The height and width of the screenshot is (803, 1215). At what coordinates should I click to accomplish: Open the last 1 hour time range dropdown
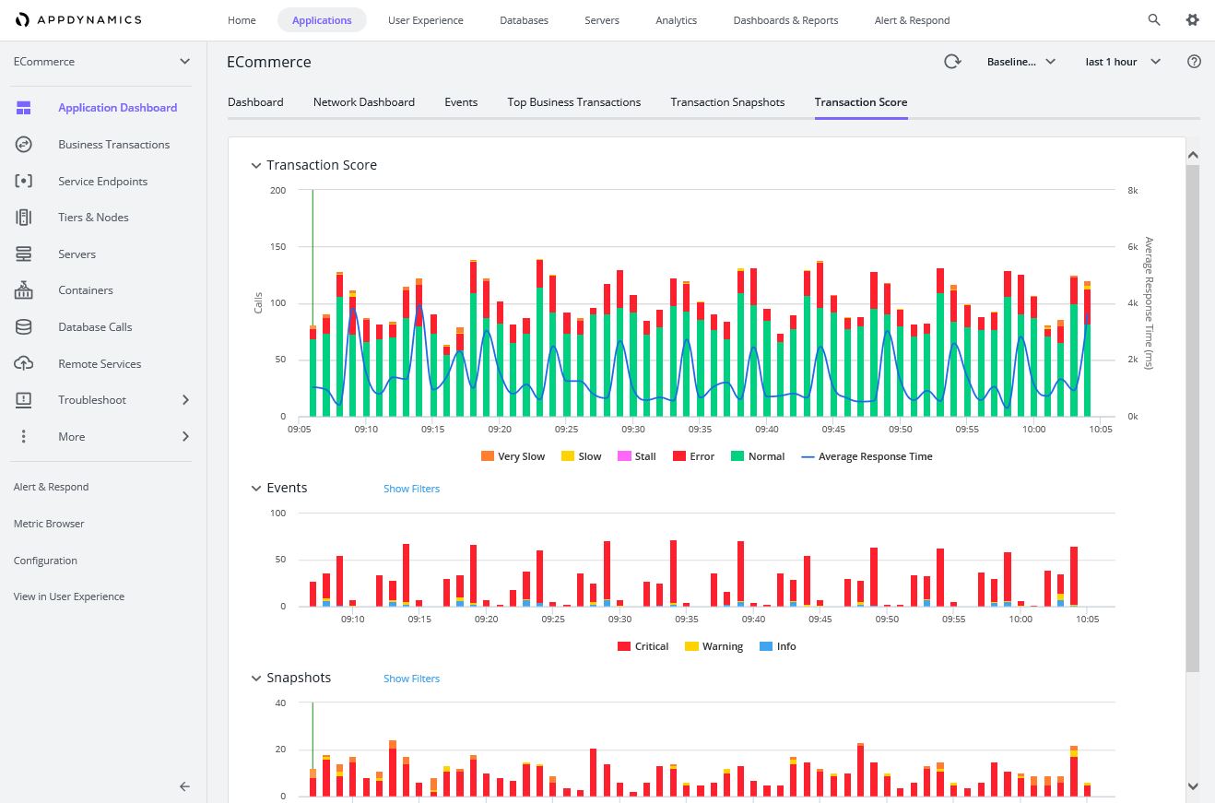(x=1123, y=62)
